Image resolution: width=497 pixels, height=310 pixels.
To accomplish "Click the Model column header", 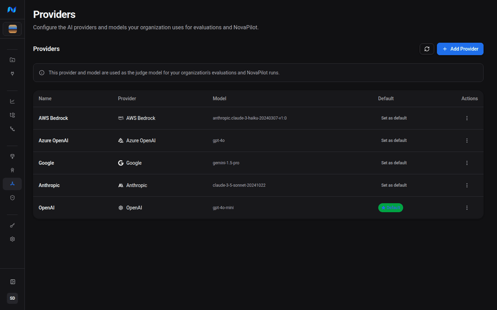I will (x=220, y=99).
